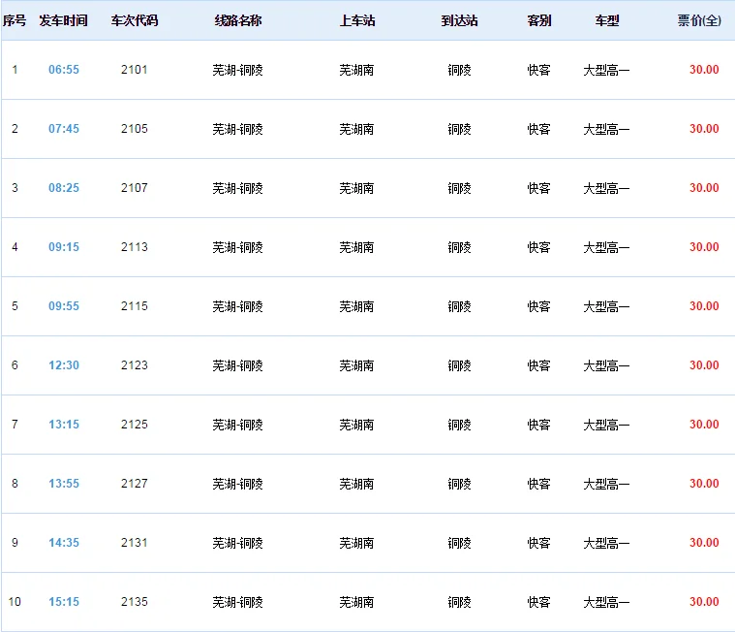
Task: Select the 12:30 departure time
Action: [x=64, y=365]
